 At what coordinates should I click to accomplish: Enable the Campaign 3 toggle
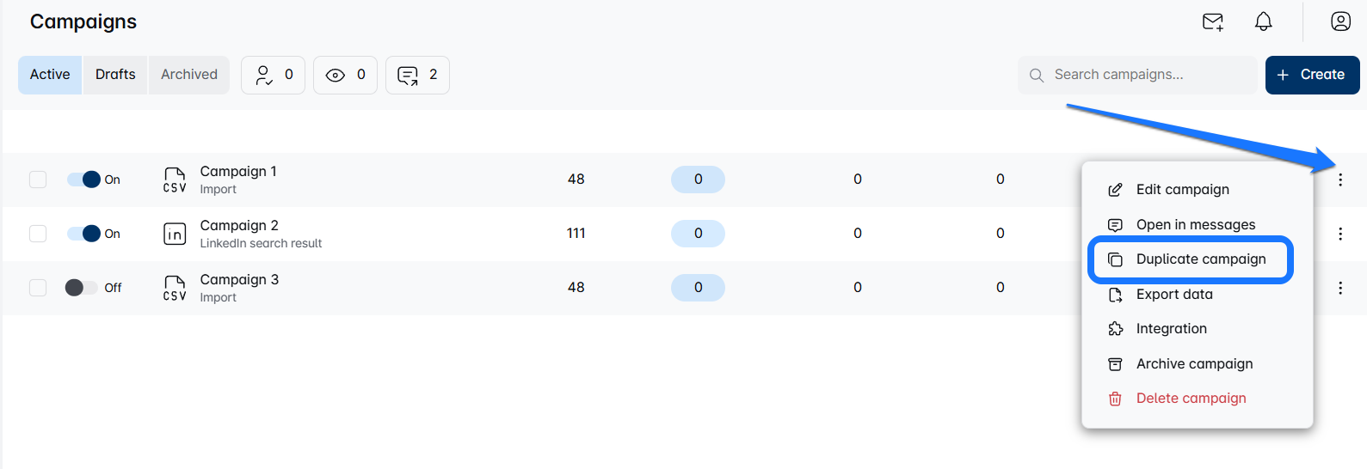click(81, 288)
